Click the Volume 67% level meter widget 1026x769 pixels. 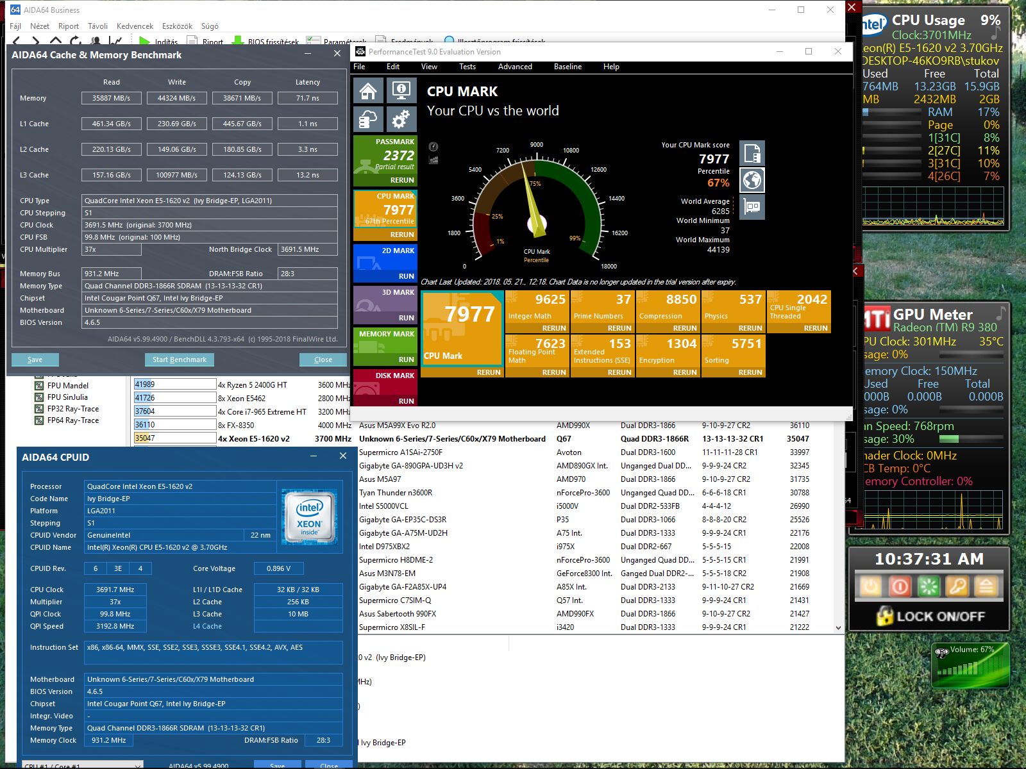pos(970,665)
